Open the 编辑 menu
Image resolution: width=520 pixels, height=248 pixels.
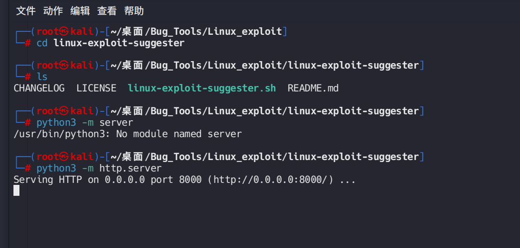[x=80, y=10]
